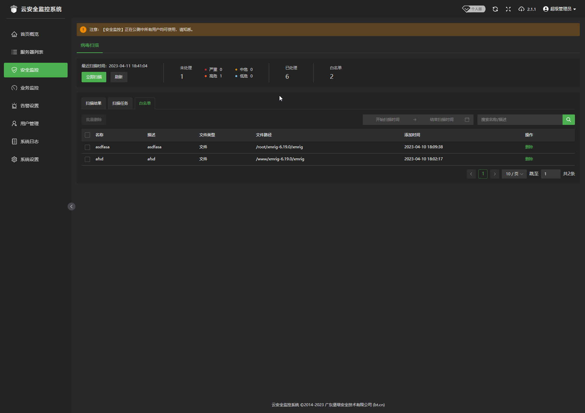This screenshot has height=413, width=585.
Task: Click the 个人版 edition badge
Action: pos(474,9)
